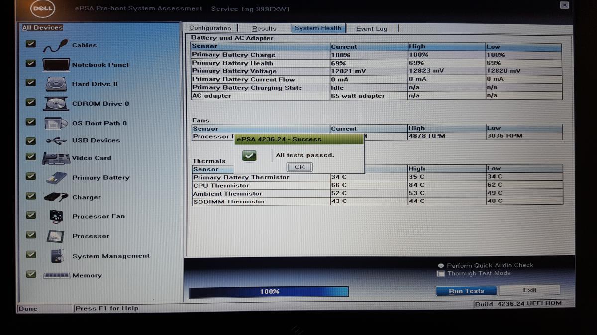Image resolution: width=597 pixels, height=335 pixels.
Task: Click the USB Devices icon
Action: (56, 141)
